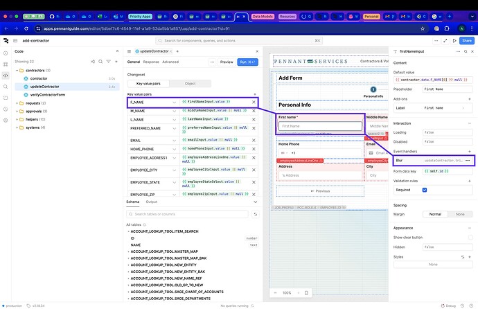Remove the F_NAME key value pair
The width and height of the screenshot is (478, 309).
click(x=254, y=103)
